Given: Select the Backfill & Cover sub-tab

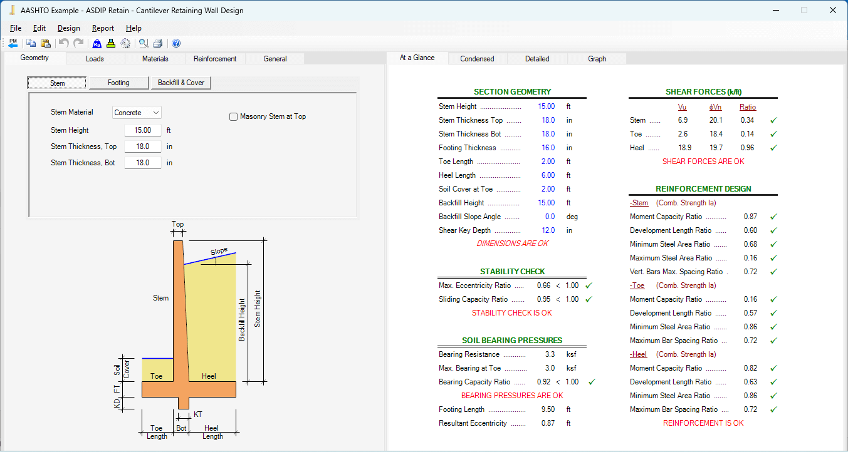Looking at the screenshot, I should click(181, 82).
